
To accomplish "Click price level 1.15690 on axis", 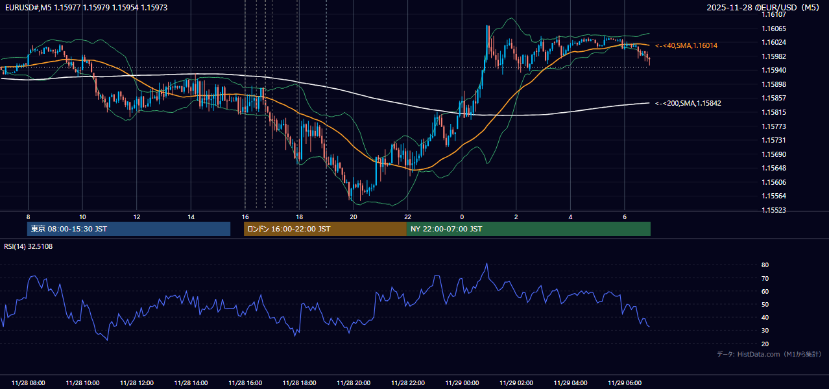I will pos(774,154).
